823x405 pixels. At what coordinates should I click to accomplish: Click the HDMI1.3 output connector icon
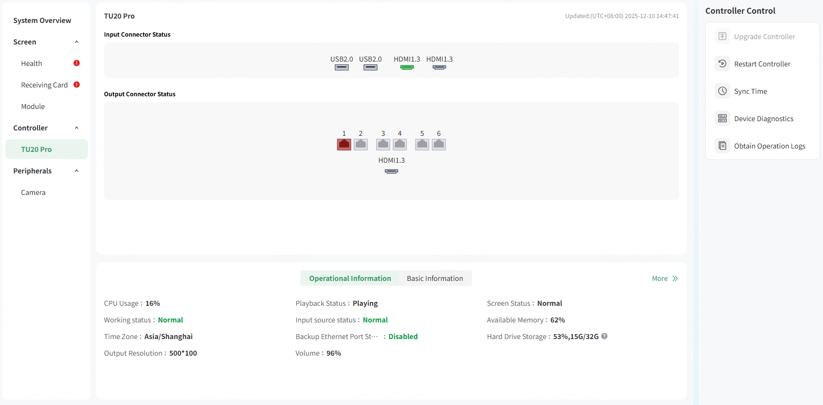[x=391, y=171]
